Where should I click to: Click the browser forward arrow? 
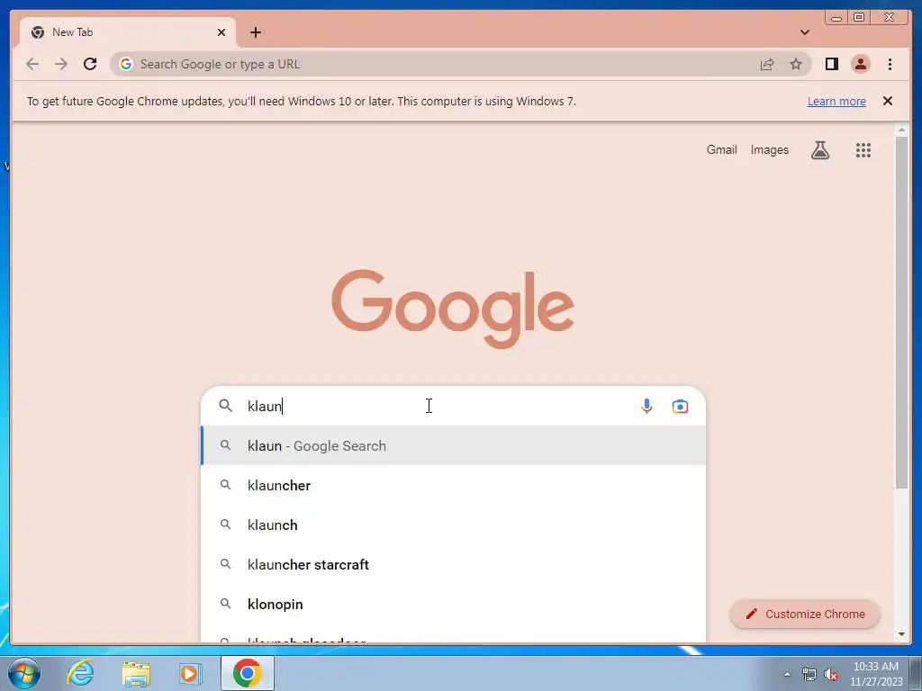tap(61, 64)
